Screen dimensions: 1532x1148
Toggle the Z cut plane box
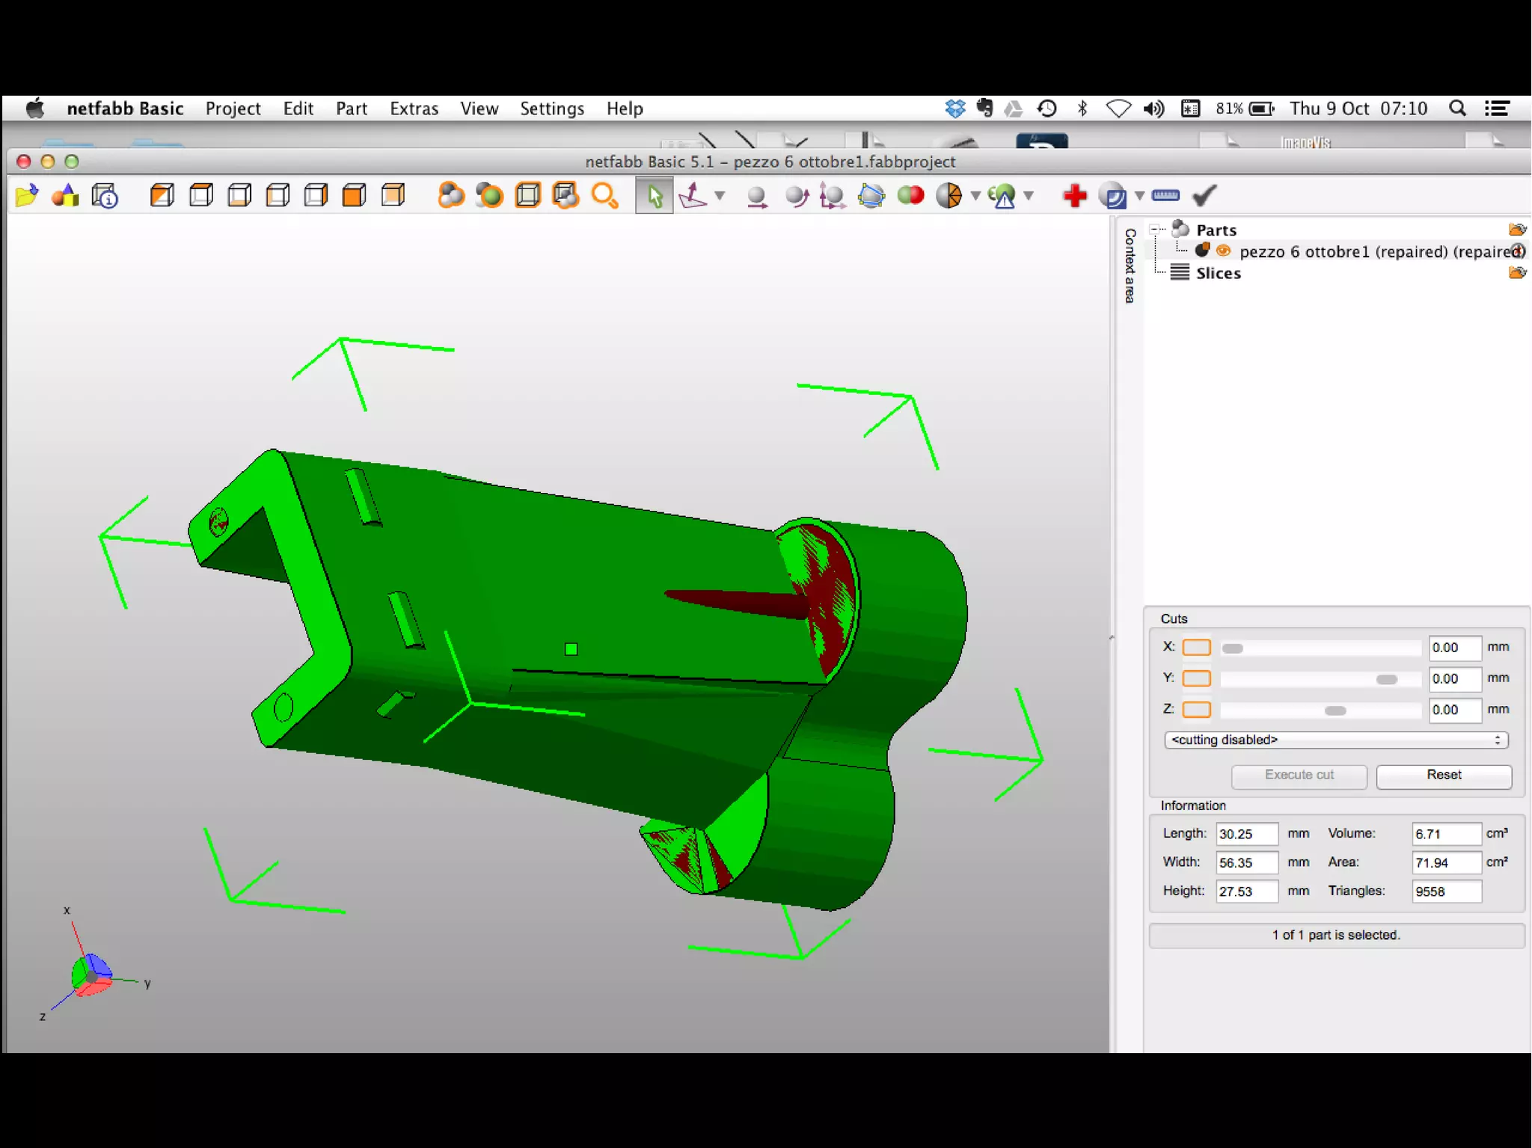(x=1196, y=709)
